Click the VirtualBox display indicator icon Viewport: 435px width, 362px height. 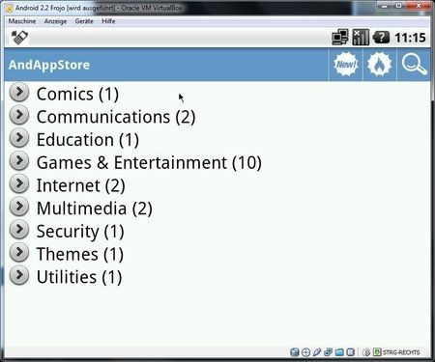click(351, 352)
